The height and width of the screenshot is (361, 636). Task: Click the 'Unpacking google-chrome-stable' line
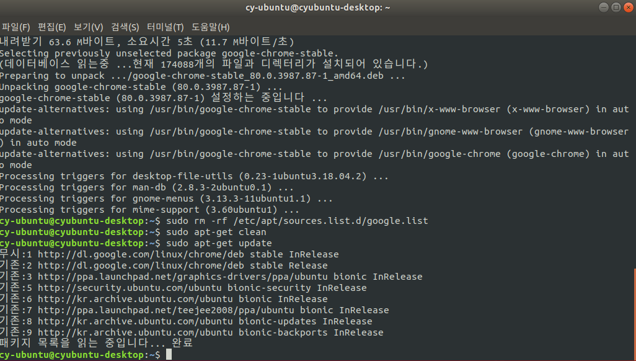[x=141, y=87]
